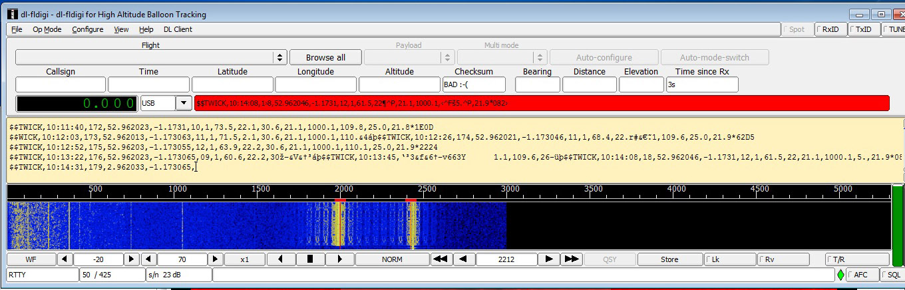Open the RTTY mode selector in status bar
Image resolution: width=905 pixels, height=290 pixels.
tap(42, 275)
